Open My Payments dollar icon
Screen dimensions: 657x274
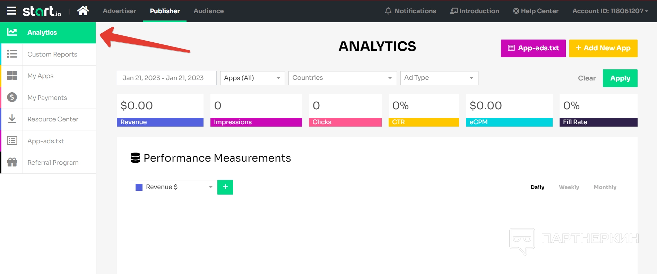pos(12,97)
